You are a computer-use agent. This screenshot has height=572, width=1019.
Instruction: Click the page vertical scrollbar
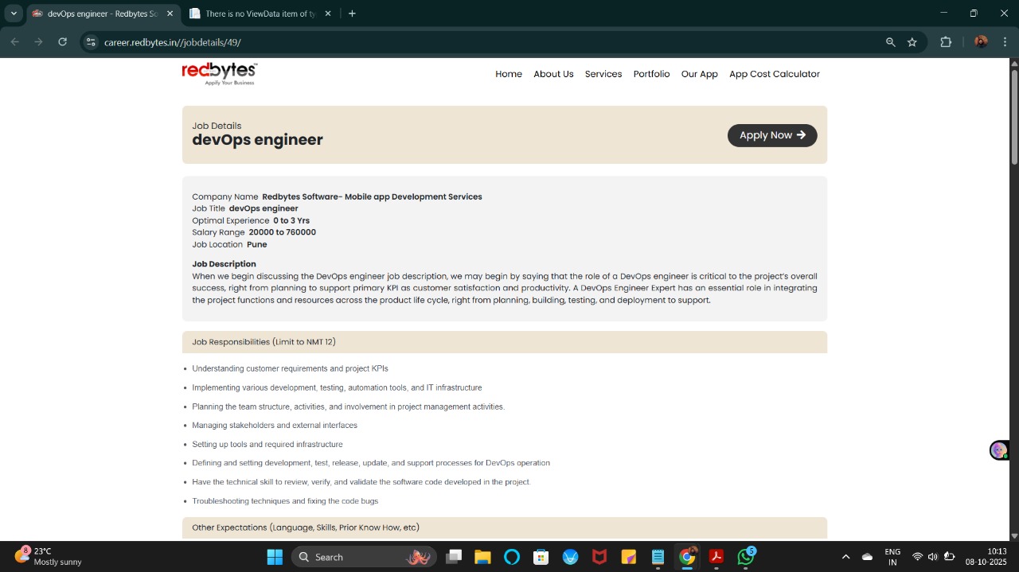tap(1014, 119)
